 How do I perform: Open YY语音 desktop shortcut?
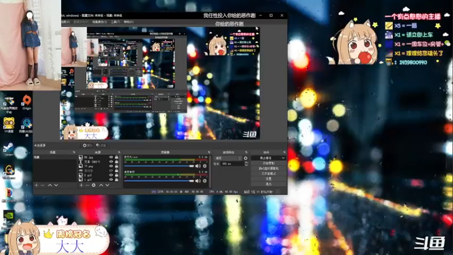(x=8, y=125)
